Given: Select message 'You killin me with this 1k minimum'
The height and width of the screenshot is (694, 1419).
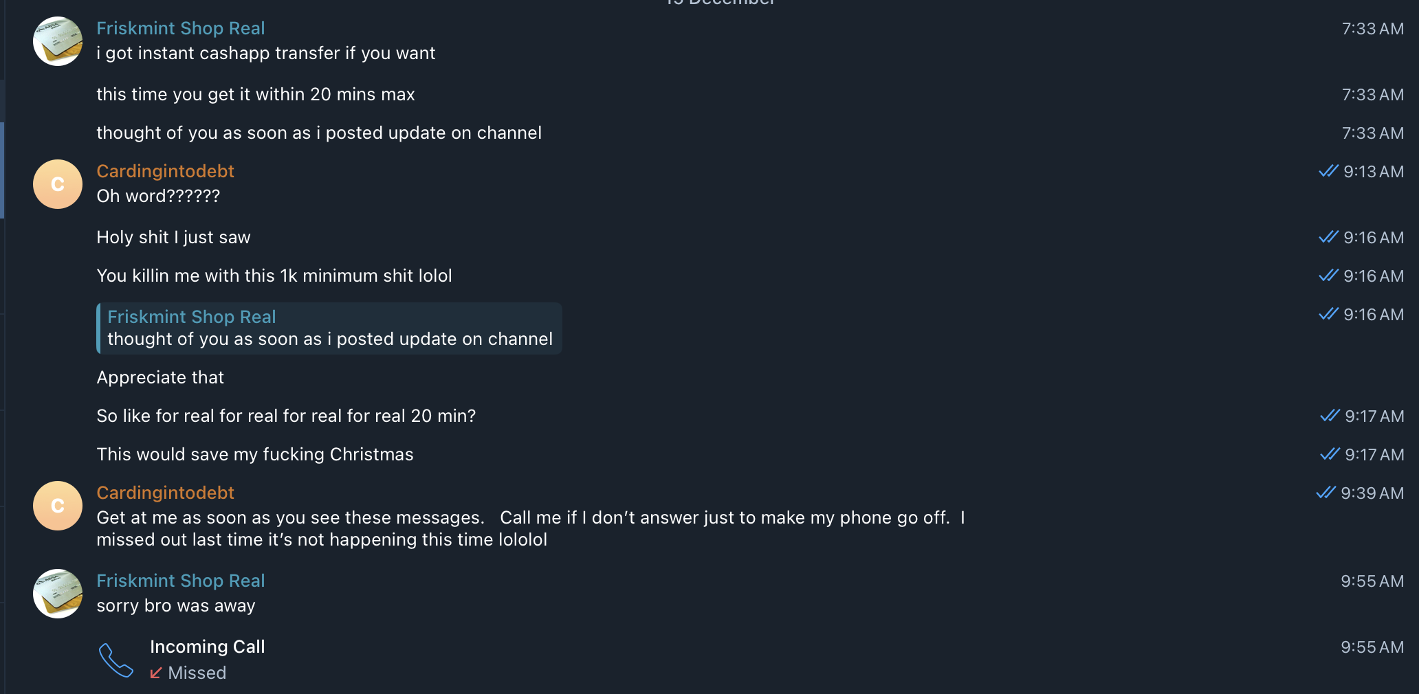Looking at the screenshot, I should 274,276.
